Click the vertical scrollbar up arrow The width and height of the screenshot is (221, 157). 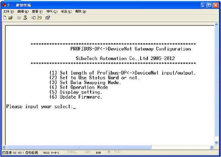coord(216,25)
